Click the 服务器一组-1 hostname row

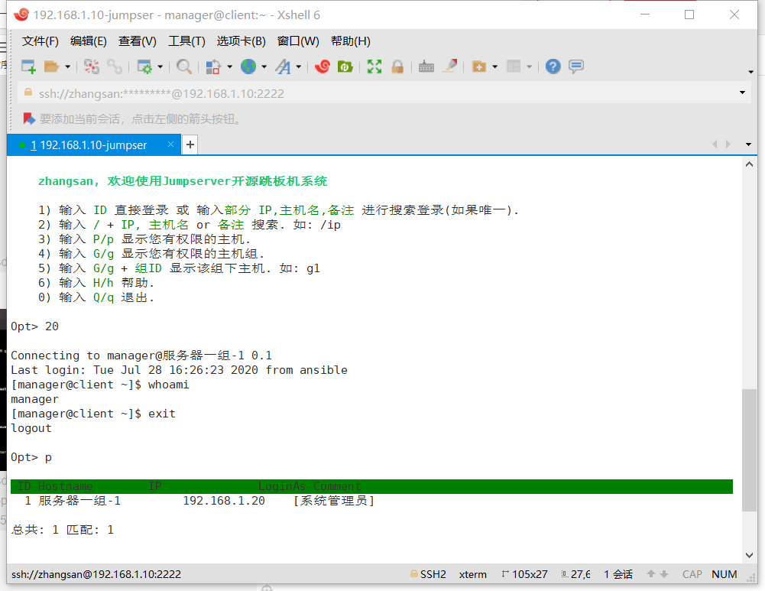(79, 501)
